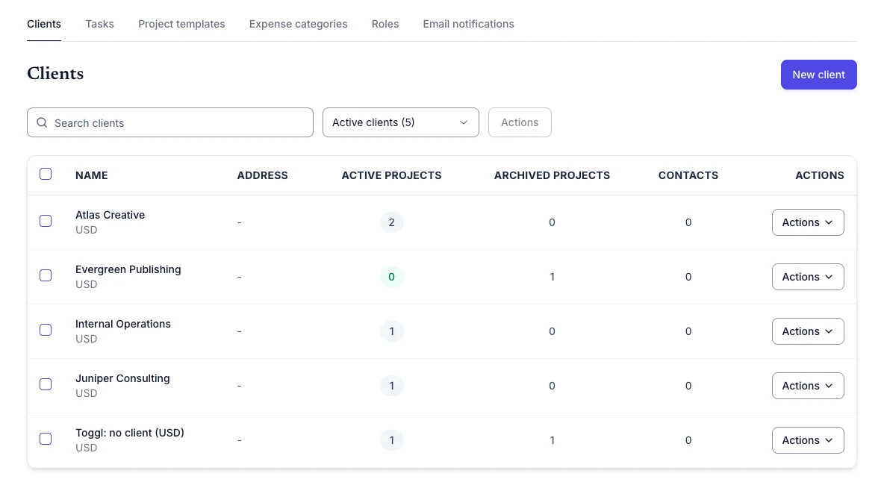This screenshot has height=485, width=884.
Task: Click Evergreen Publishing green 0 badge
Action: 392,277
